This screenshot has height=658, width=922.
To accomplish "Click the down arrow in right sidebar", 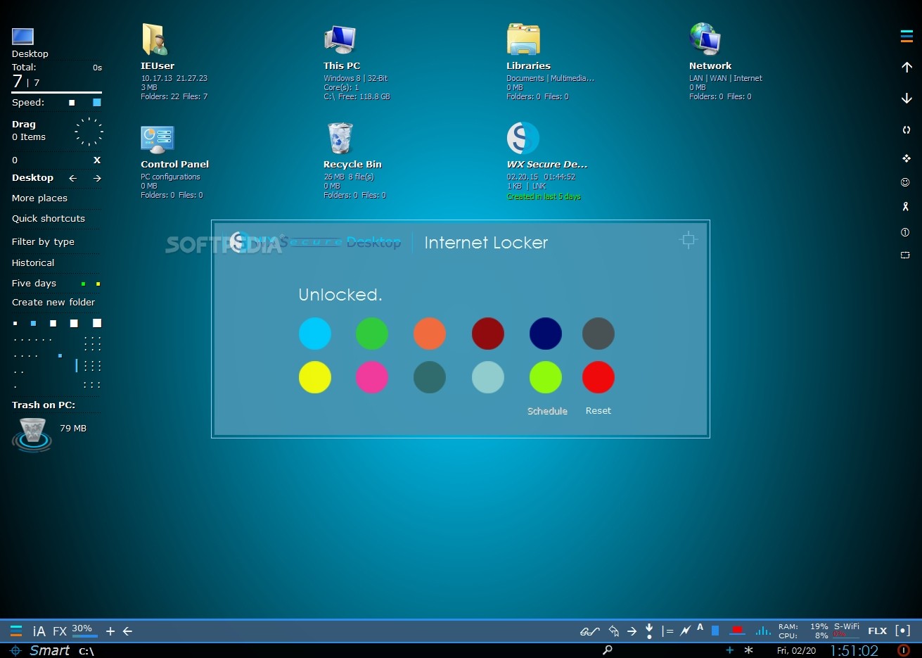I will (x=907, y=99).
